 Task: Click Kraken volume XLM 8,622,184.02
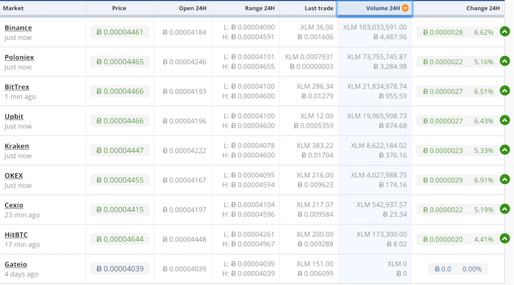[x=379, y=146]
